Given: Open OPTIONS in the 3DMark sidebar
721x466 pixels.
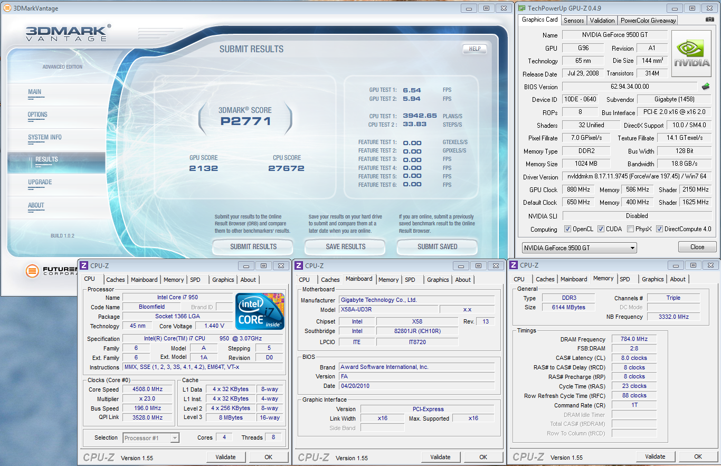Looking at the screenshot, I should pos(37,115).
